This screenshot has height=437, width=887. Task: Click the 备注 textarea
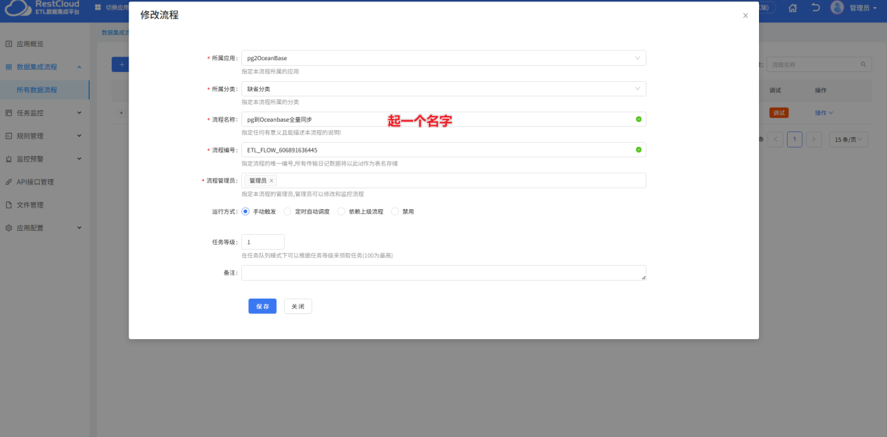pyautogui.click(x=443, y=273)
